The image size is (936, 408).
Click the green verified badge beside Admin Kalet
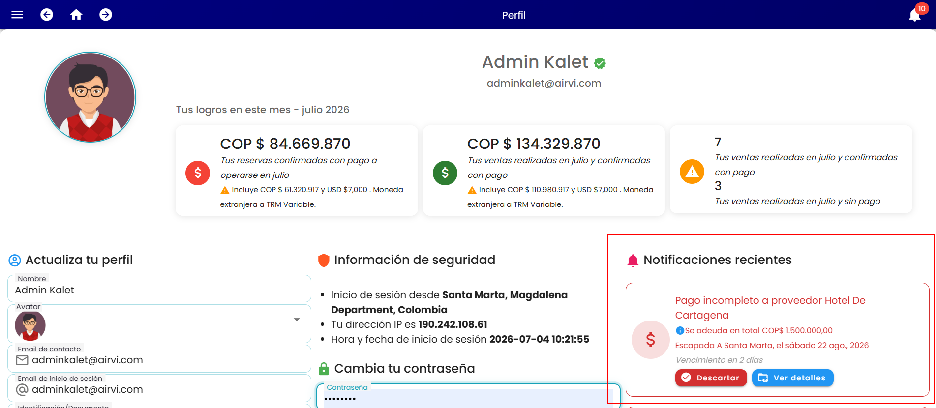tap(600, 63)
